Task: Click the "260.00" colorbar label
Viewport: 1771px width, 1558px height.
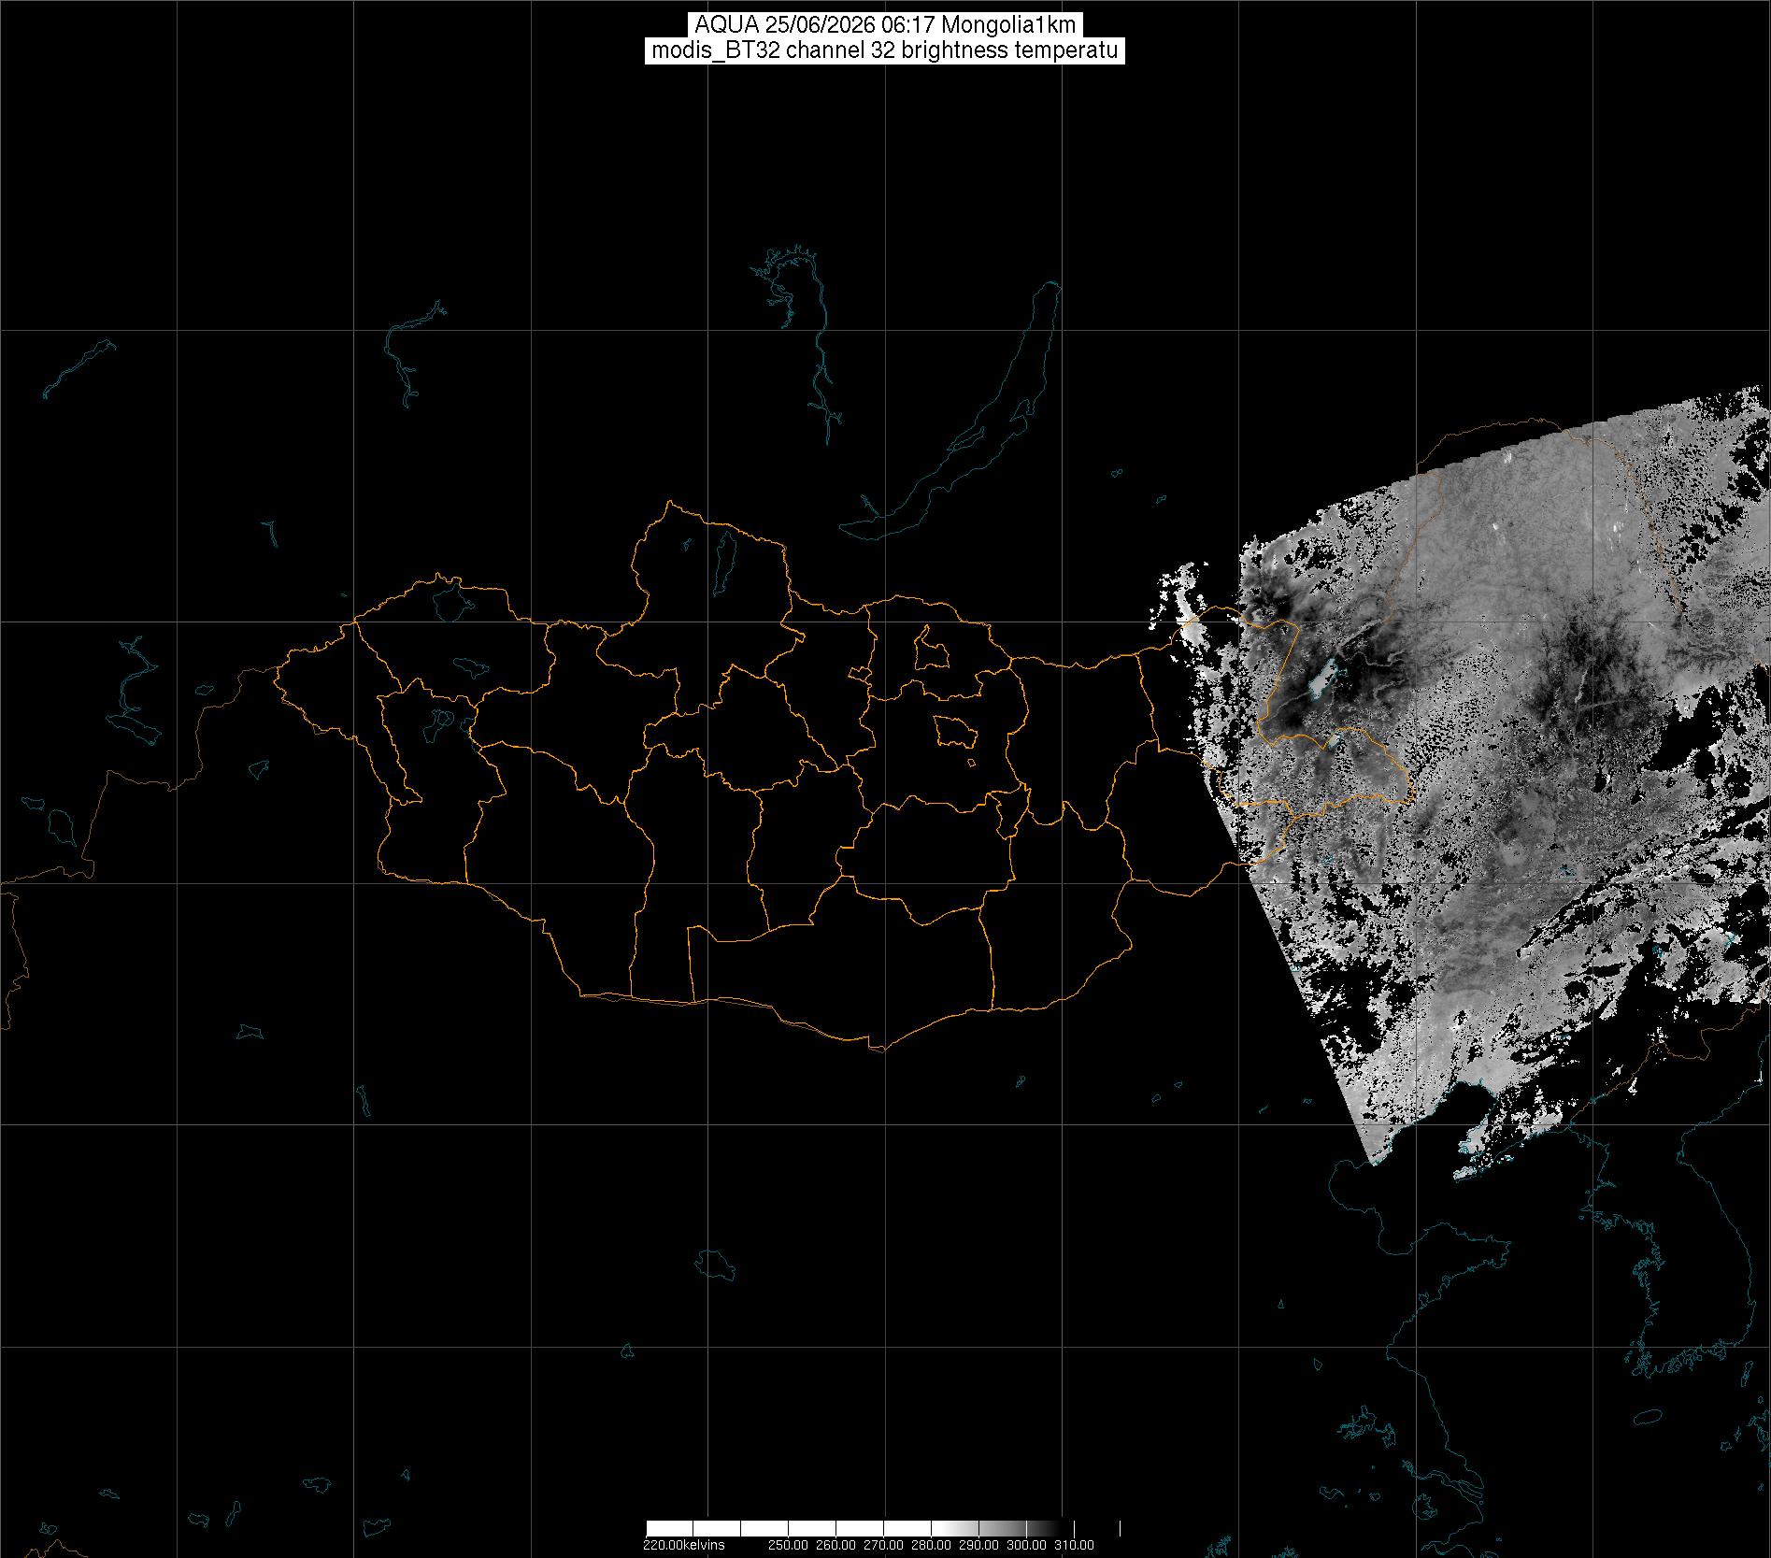Action: point(836,1545)
